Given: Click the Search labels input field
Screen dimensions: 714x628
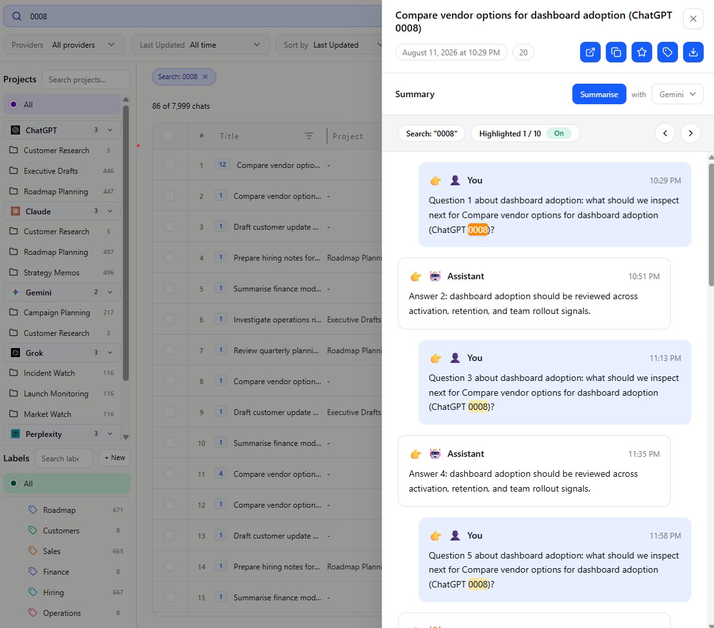Looking at the screenshot, I should tap(64, 458).
